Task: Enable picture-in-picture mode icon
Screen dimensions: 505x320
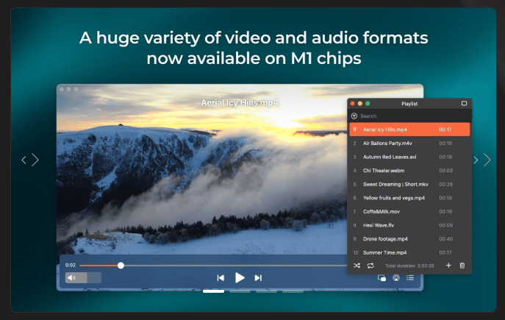Action: click(x=382, y=278)
